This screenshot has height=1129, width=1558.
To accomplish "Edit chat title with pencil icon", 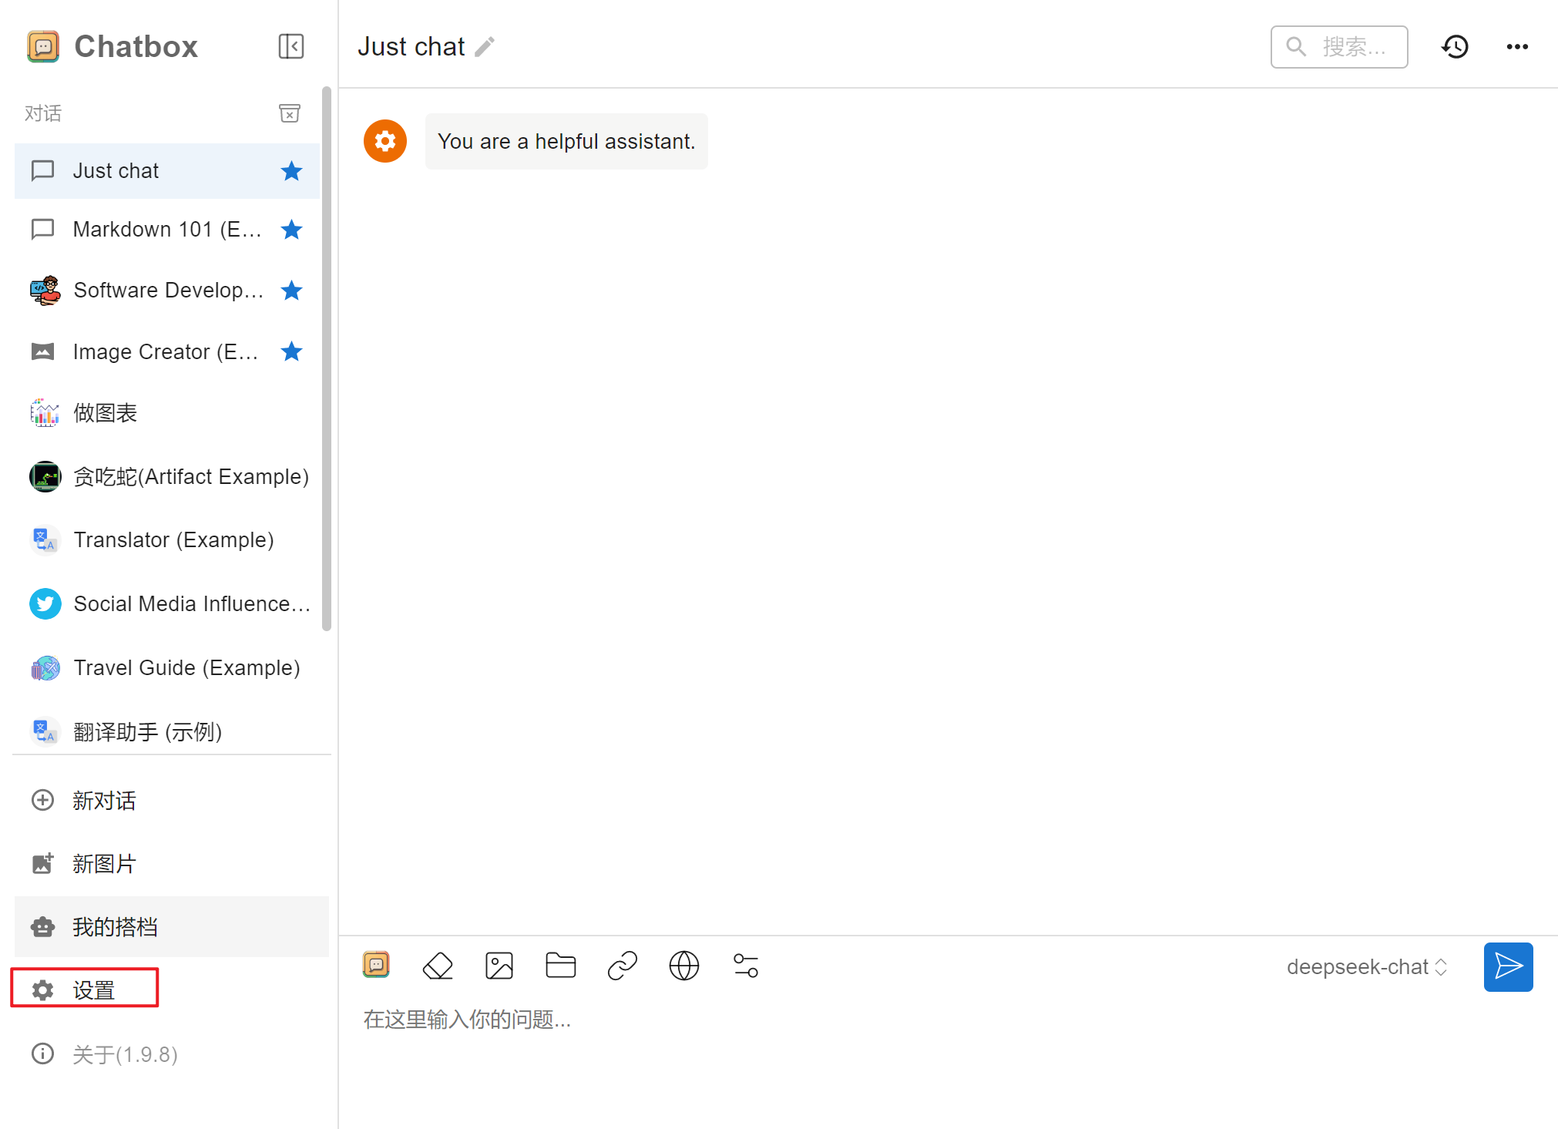I will click(485, 47).
